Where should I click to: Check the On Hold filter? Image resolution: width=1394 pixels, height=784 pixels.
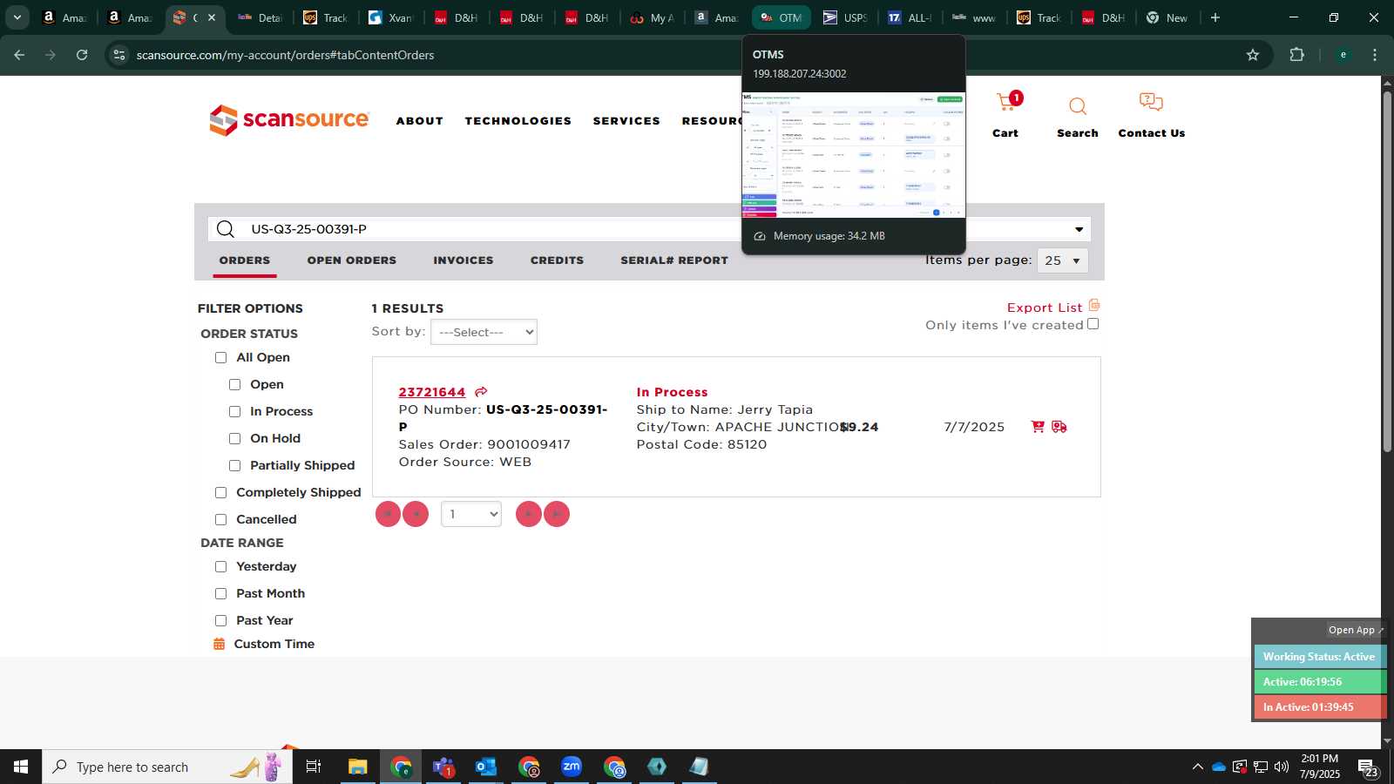(x=234, y=439)
